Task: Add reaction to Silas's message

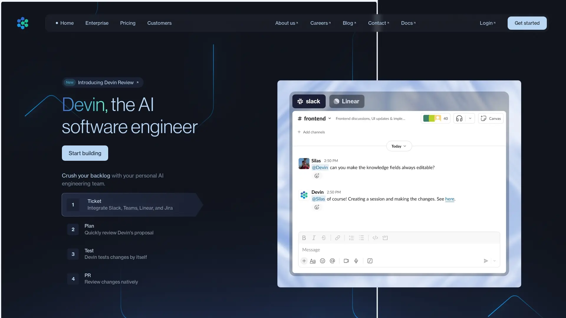Action: (x=317, y=176)
